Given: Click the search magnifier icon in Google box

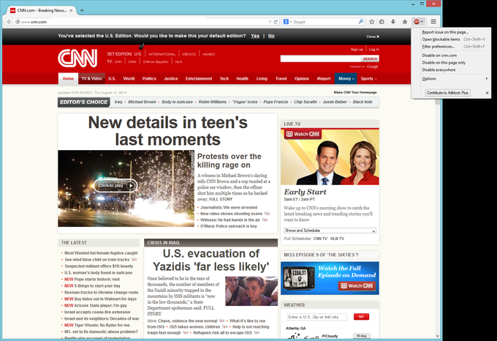Looking at the screenshot, I should [x=361, y=21].
